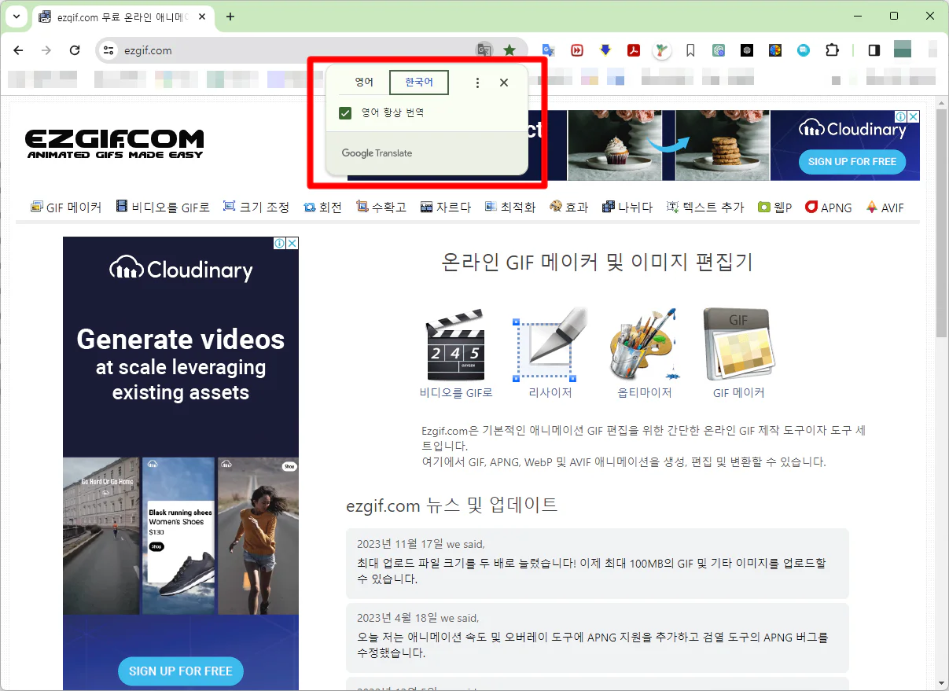The height and width of the screenshot is (691, 949).
Task: Open the 자르다 menu item
Action: (446, 208)
